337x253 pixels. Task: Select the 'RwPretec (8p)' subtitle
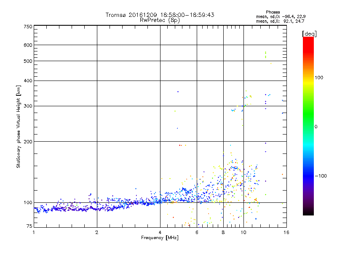(x=160, y=20)
